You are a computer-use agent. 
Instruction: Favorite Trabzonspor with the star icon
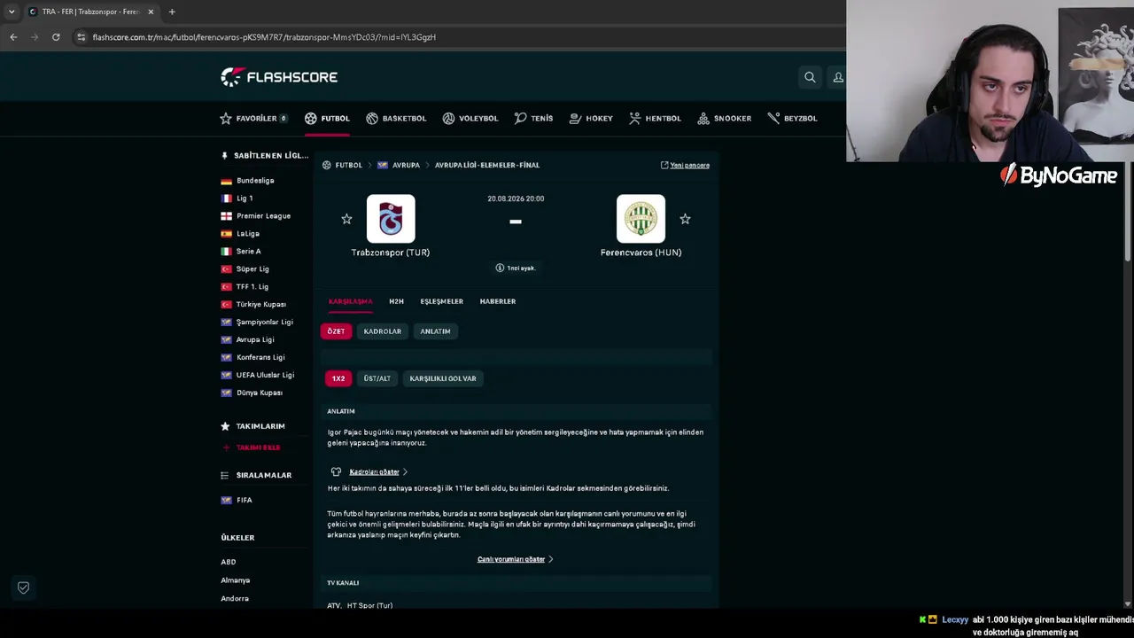pos(346,219)
